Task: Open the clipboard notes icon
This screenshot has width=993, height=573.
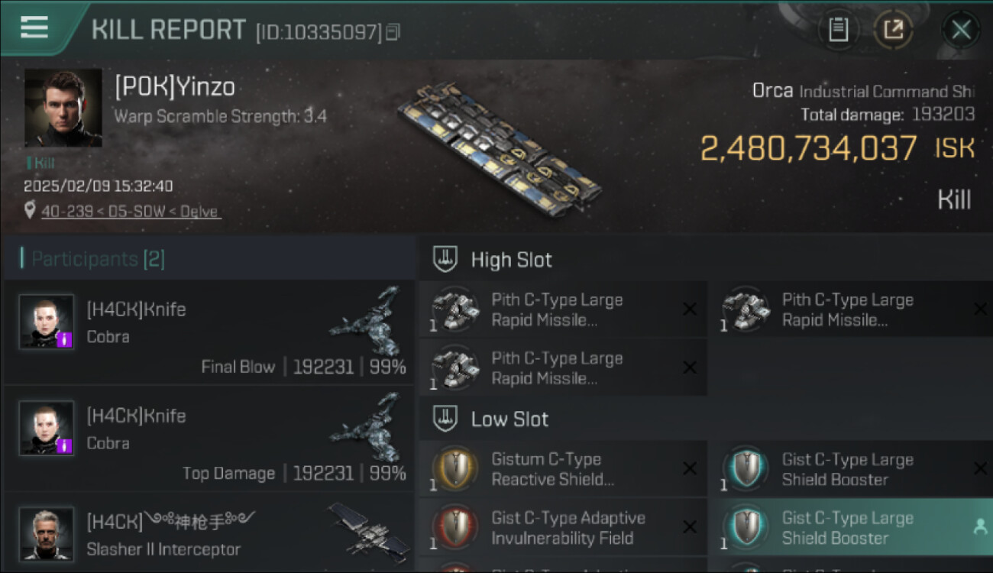Action: pos(838,30)
